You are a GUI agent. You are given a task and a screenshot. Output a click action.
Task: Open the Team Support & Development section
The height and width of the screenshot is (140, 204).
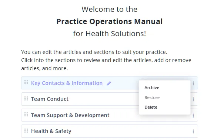(x=70, y=115)
